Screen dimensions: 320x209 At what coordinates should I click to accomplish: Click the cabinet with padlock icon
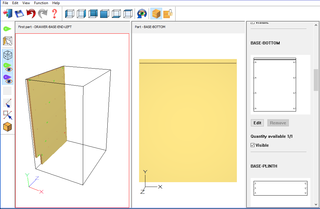168,14
